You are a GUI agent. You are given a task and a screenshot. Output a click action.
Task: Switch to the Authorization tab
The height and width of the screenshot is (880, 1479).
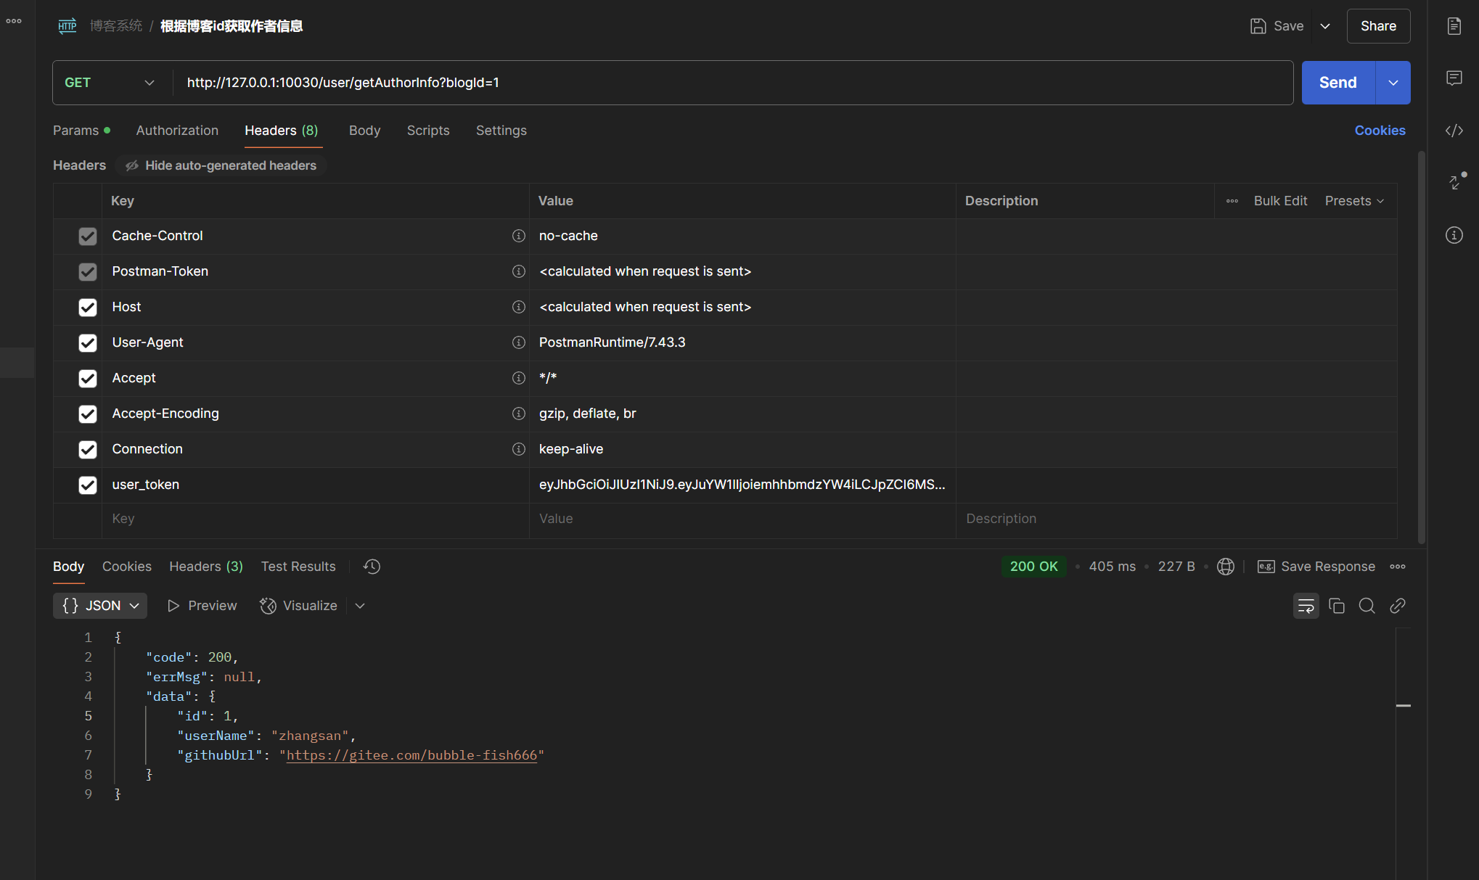point(177,131)
